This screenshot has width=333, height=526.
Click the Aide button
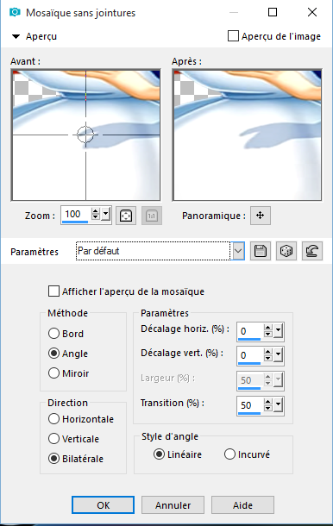[242, 504]
